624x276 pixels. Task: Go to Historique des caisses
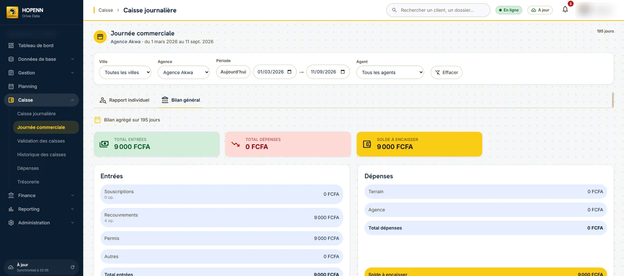tap(46, 155)
